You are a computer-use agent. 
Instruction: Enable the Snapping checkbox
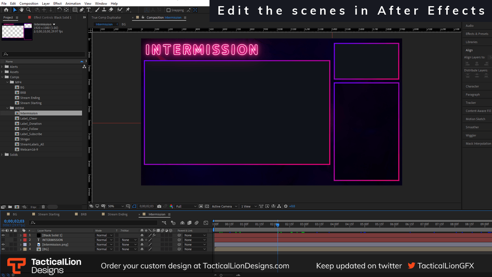coord(168,10)
